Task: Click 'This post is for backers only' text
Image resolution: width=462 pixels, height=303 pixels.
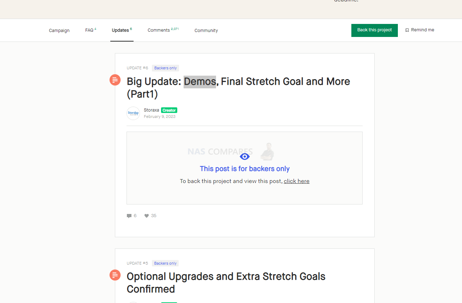Action: coord(245,169)
